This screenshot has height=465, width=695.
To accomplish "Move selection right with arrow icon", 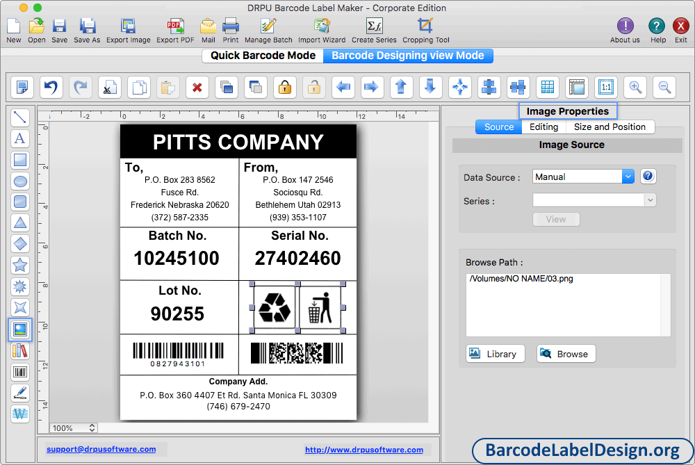I will (x=371, y=87).
